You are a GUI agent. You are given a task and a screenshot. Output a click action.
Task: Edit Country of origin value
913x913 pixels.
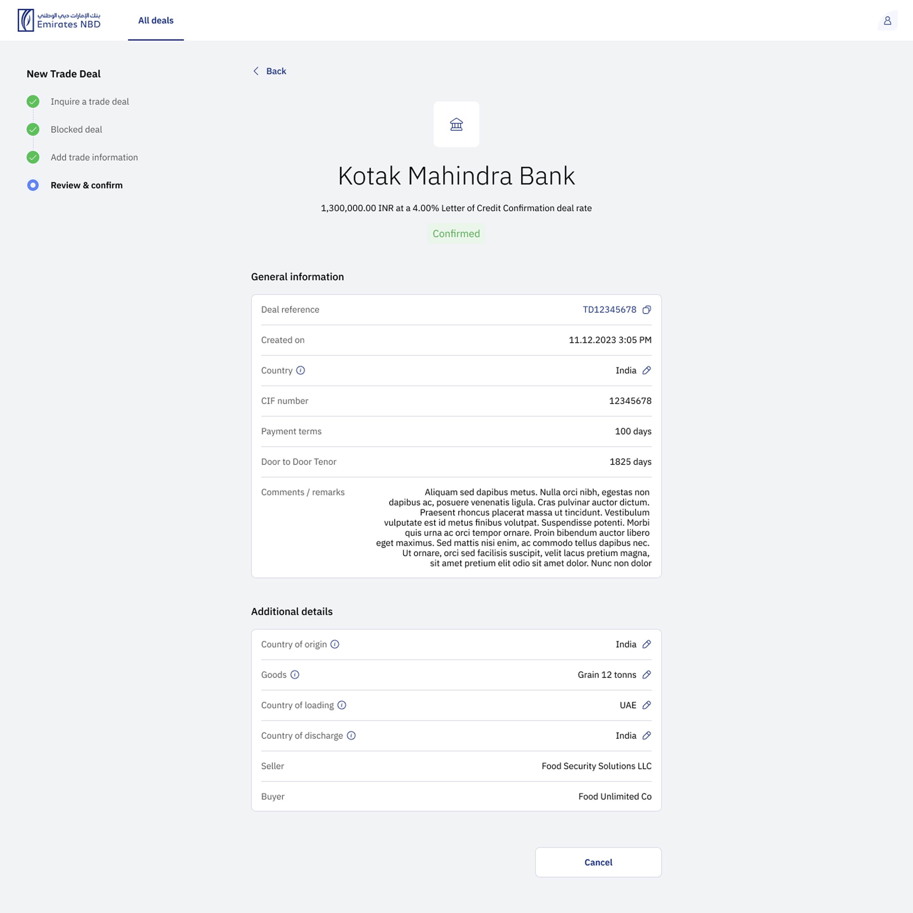[x=646, y=644]
